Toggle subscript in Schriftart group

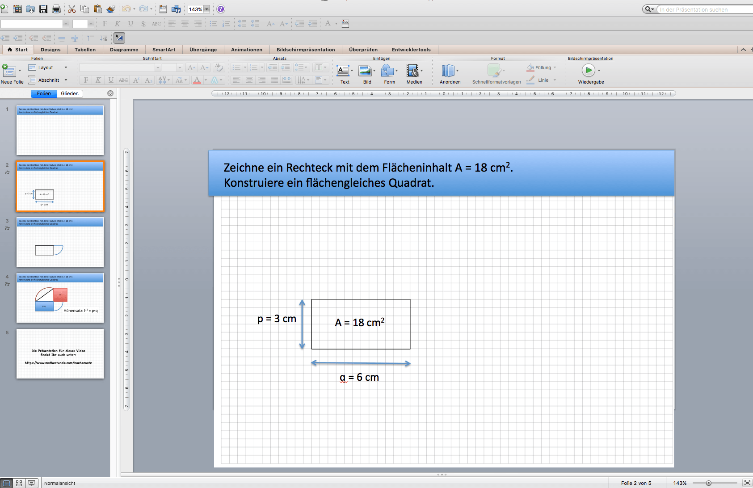tap(149, 80)
